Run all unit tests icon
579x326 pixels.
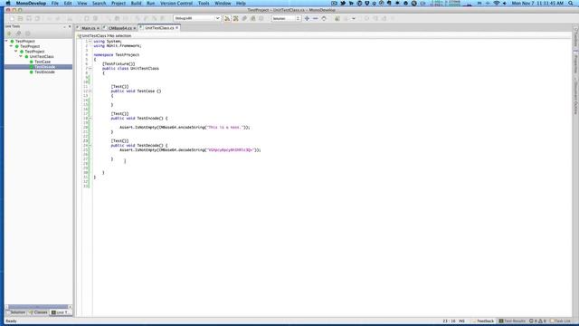(9, 34)
